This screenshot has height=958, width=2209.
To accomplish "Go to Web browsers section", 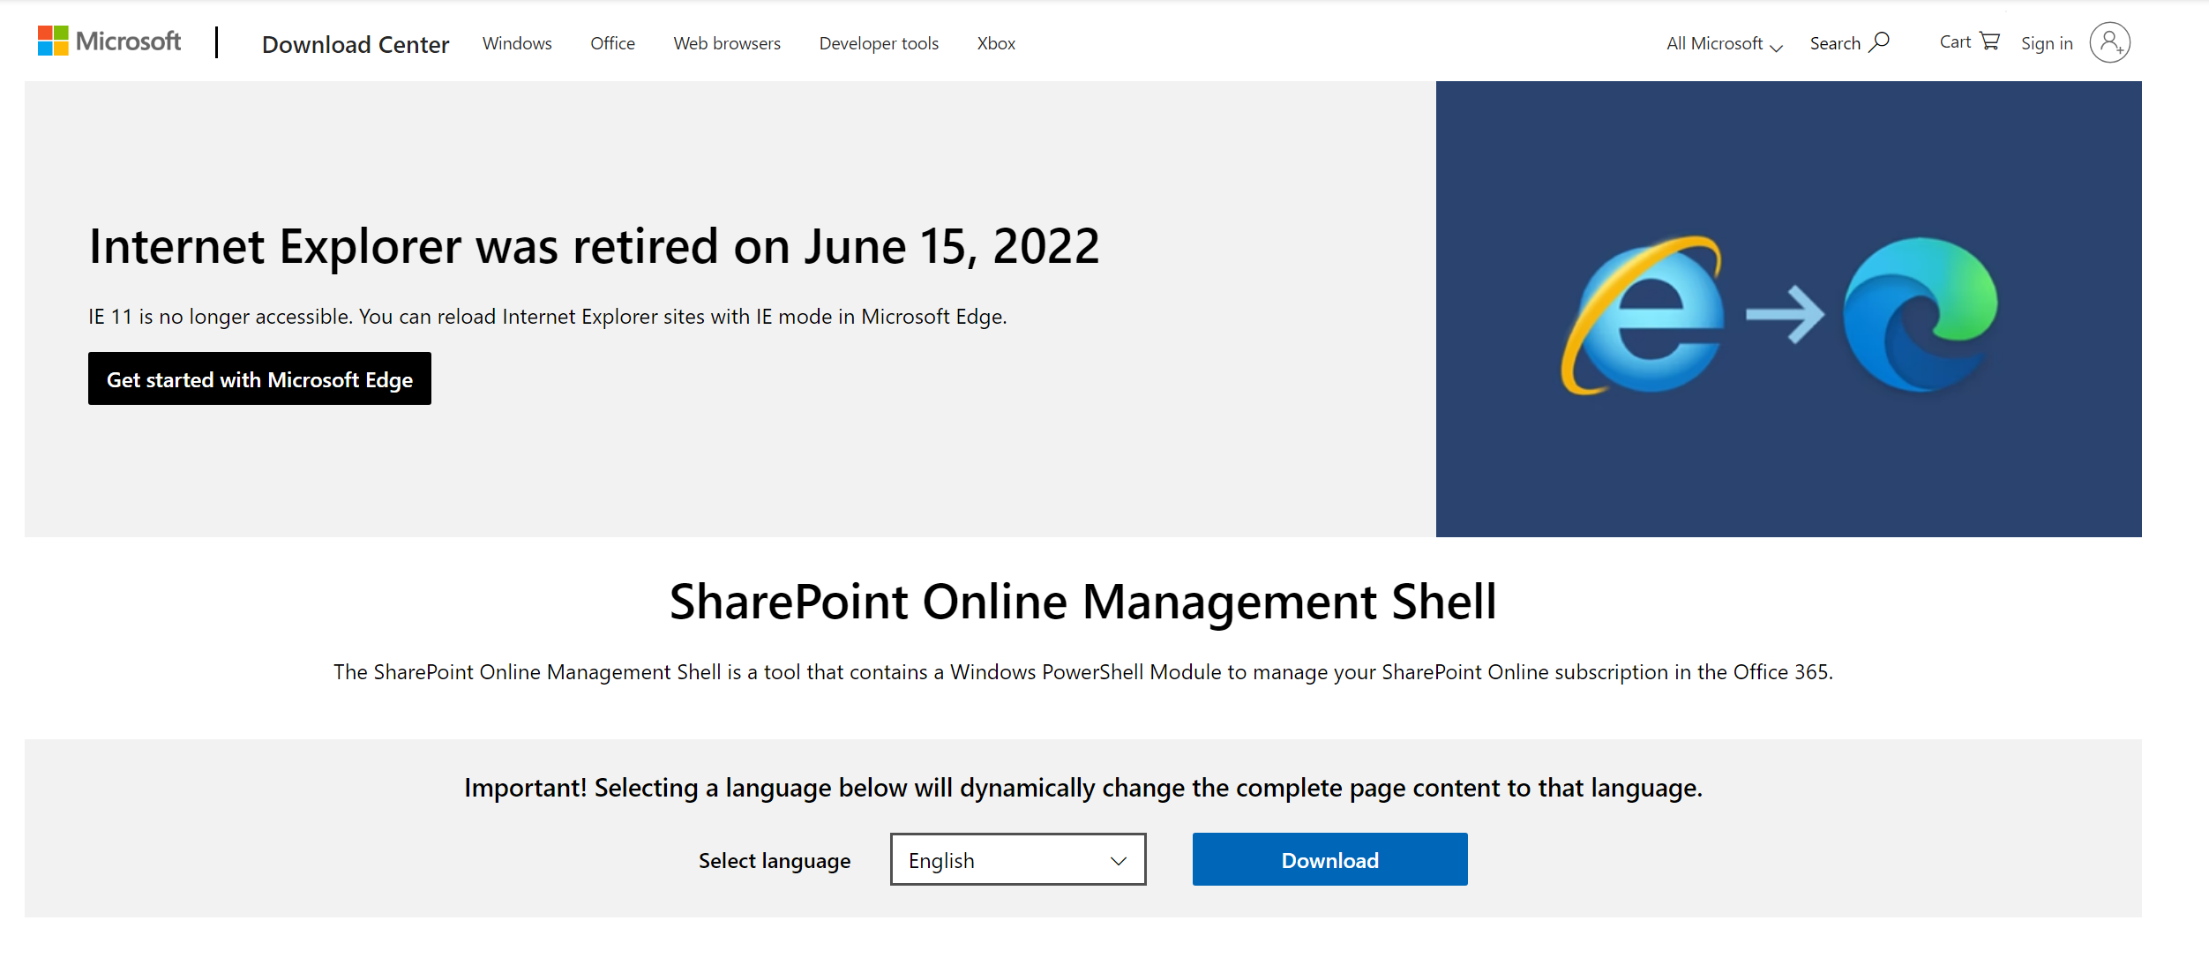I will 727,43.
